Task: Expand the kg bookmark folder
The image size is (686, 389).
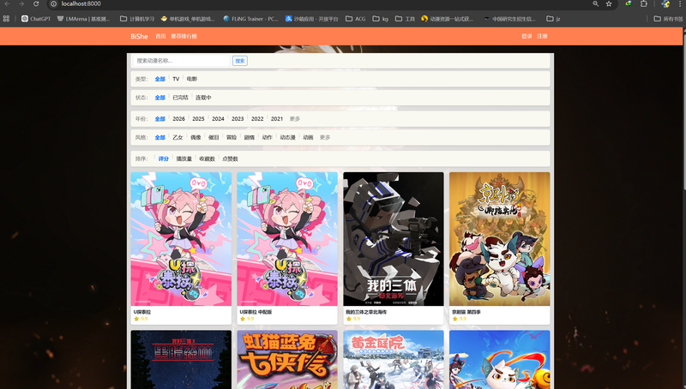Action: coord(380,19)
